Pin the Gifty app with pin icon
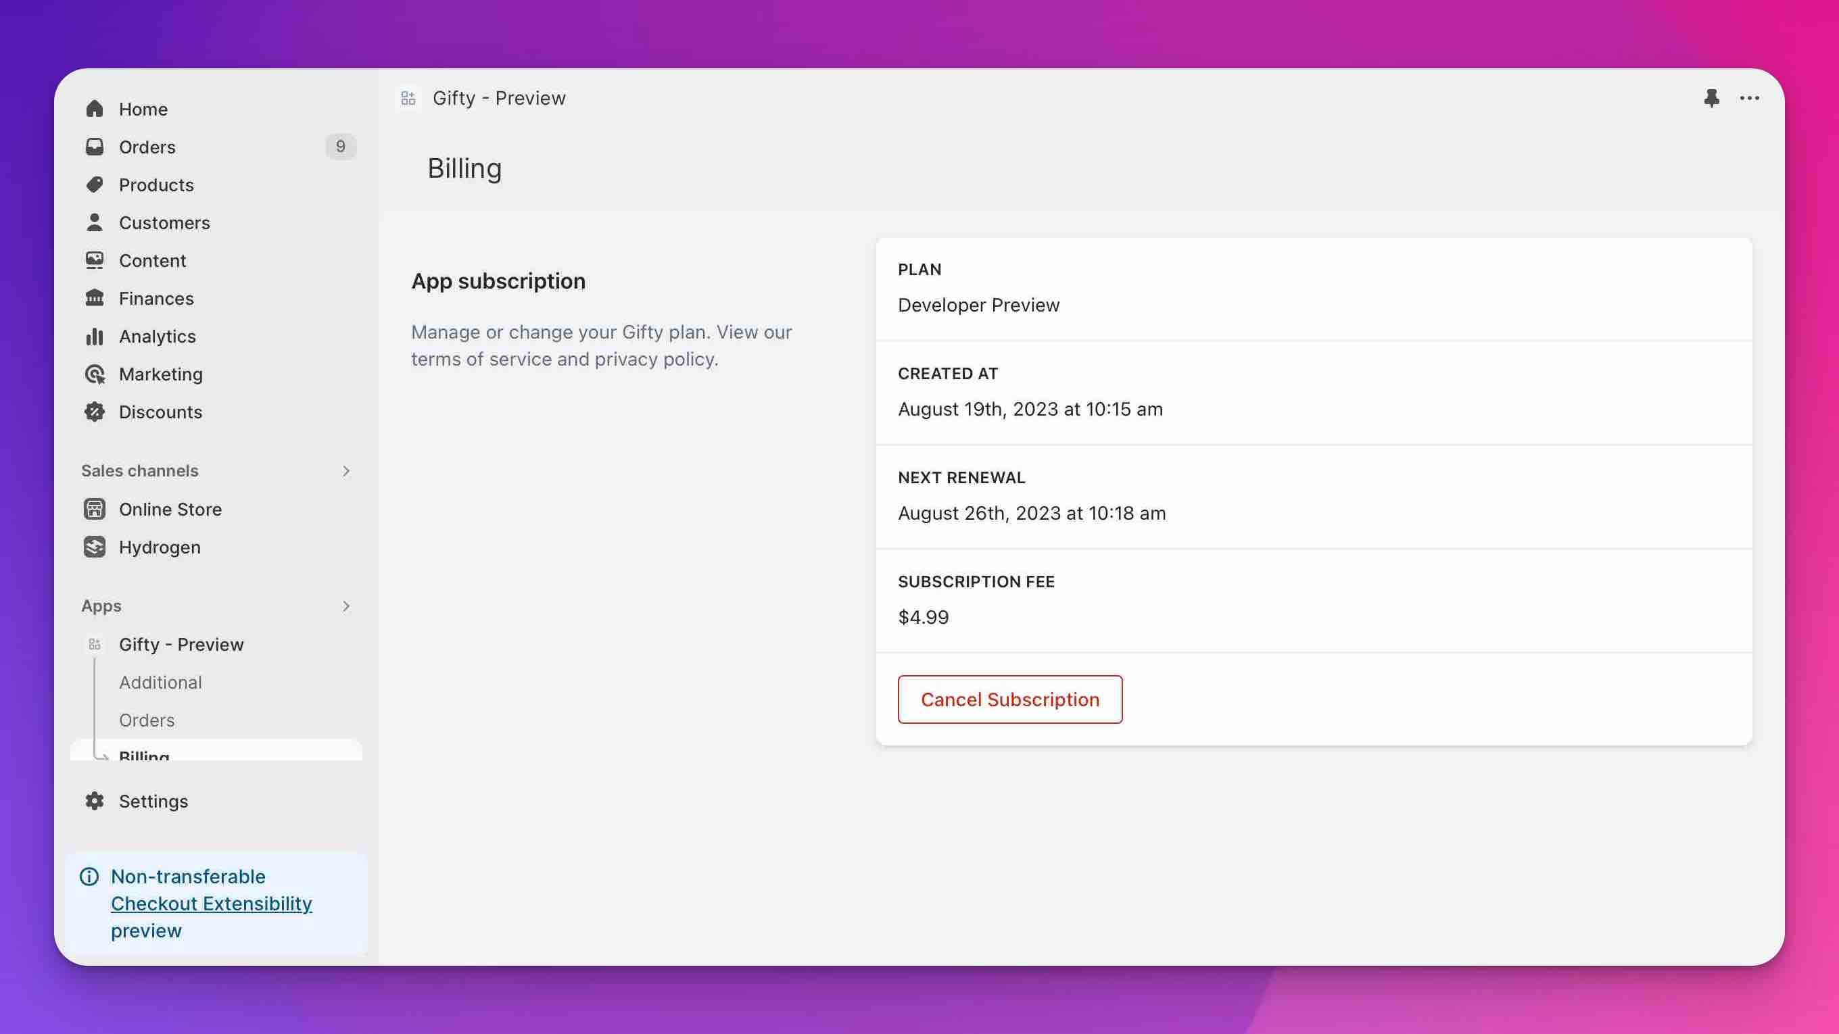The width and height of the screenshot is (1839, 1034). [1711, 98]
